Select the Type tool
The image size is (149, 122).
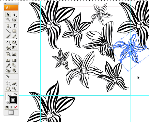[x=14, y=26]
